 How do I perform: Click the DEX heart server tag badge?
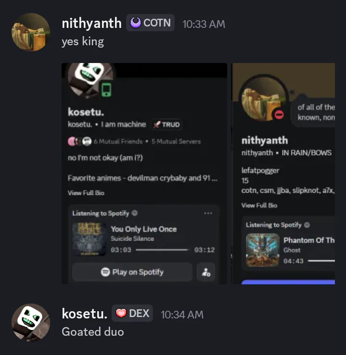pos(132,313)
